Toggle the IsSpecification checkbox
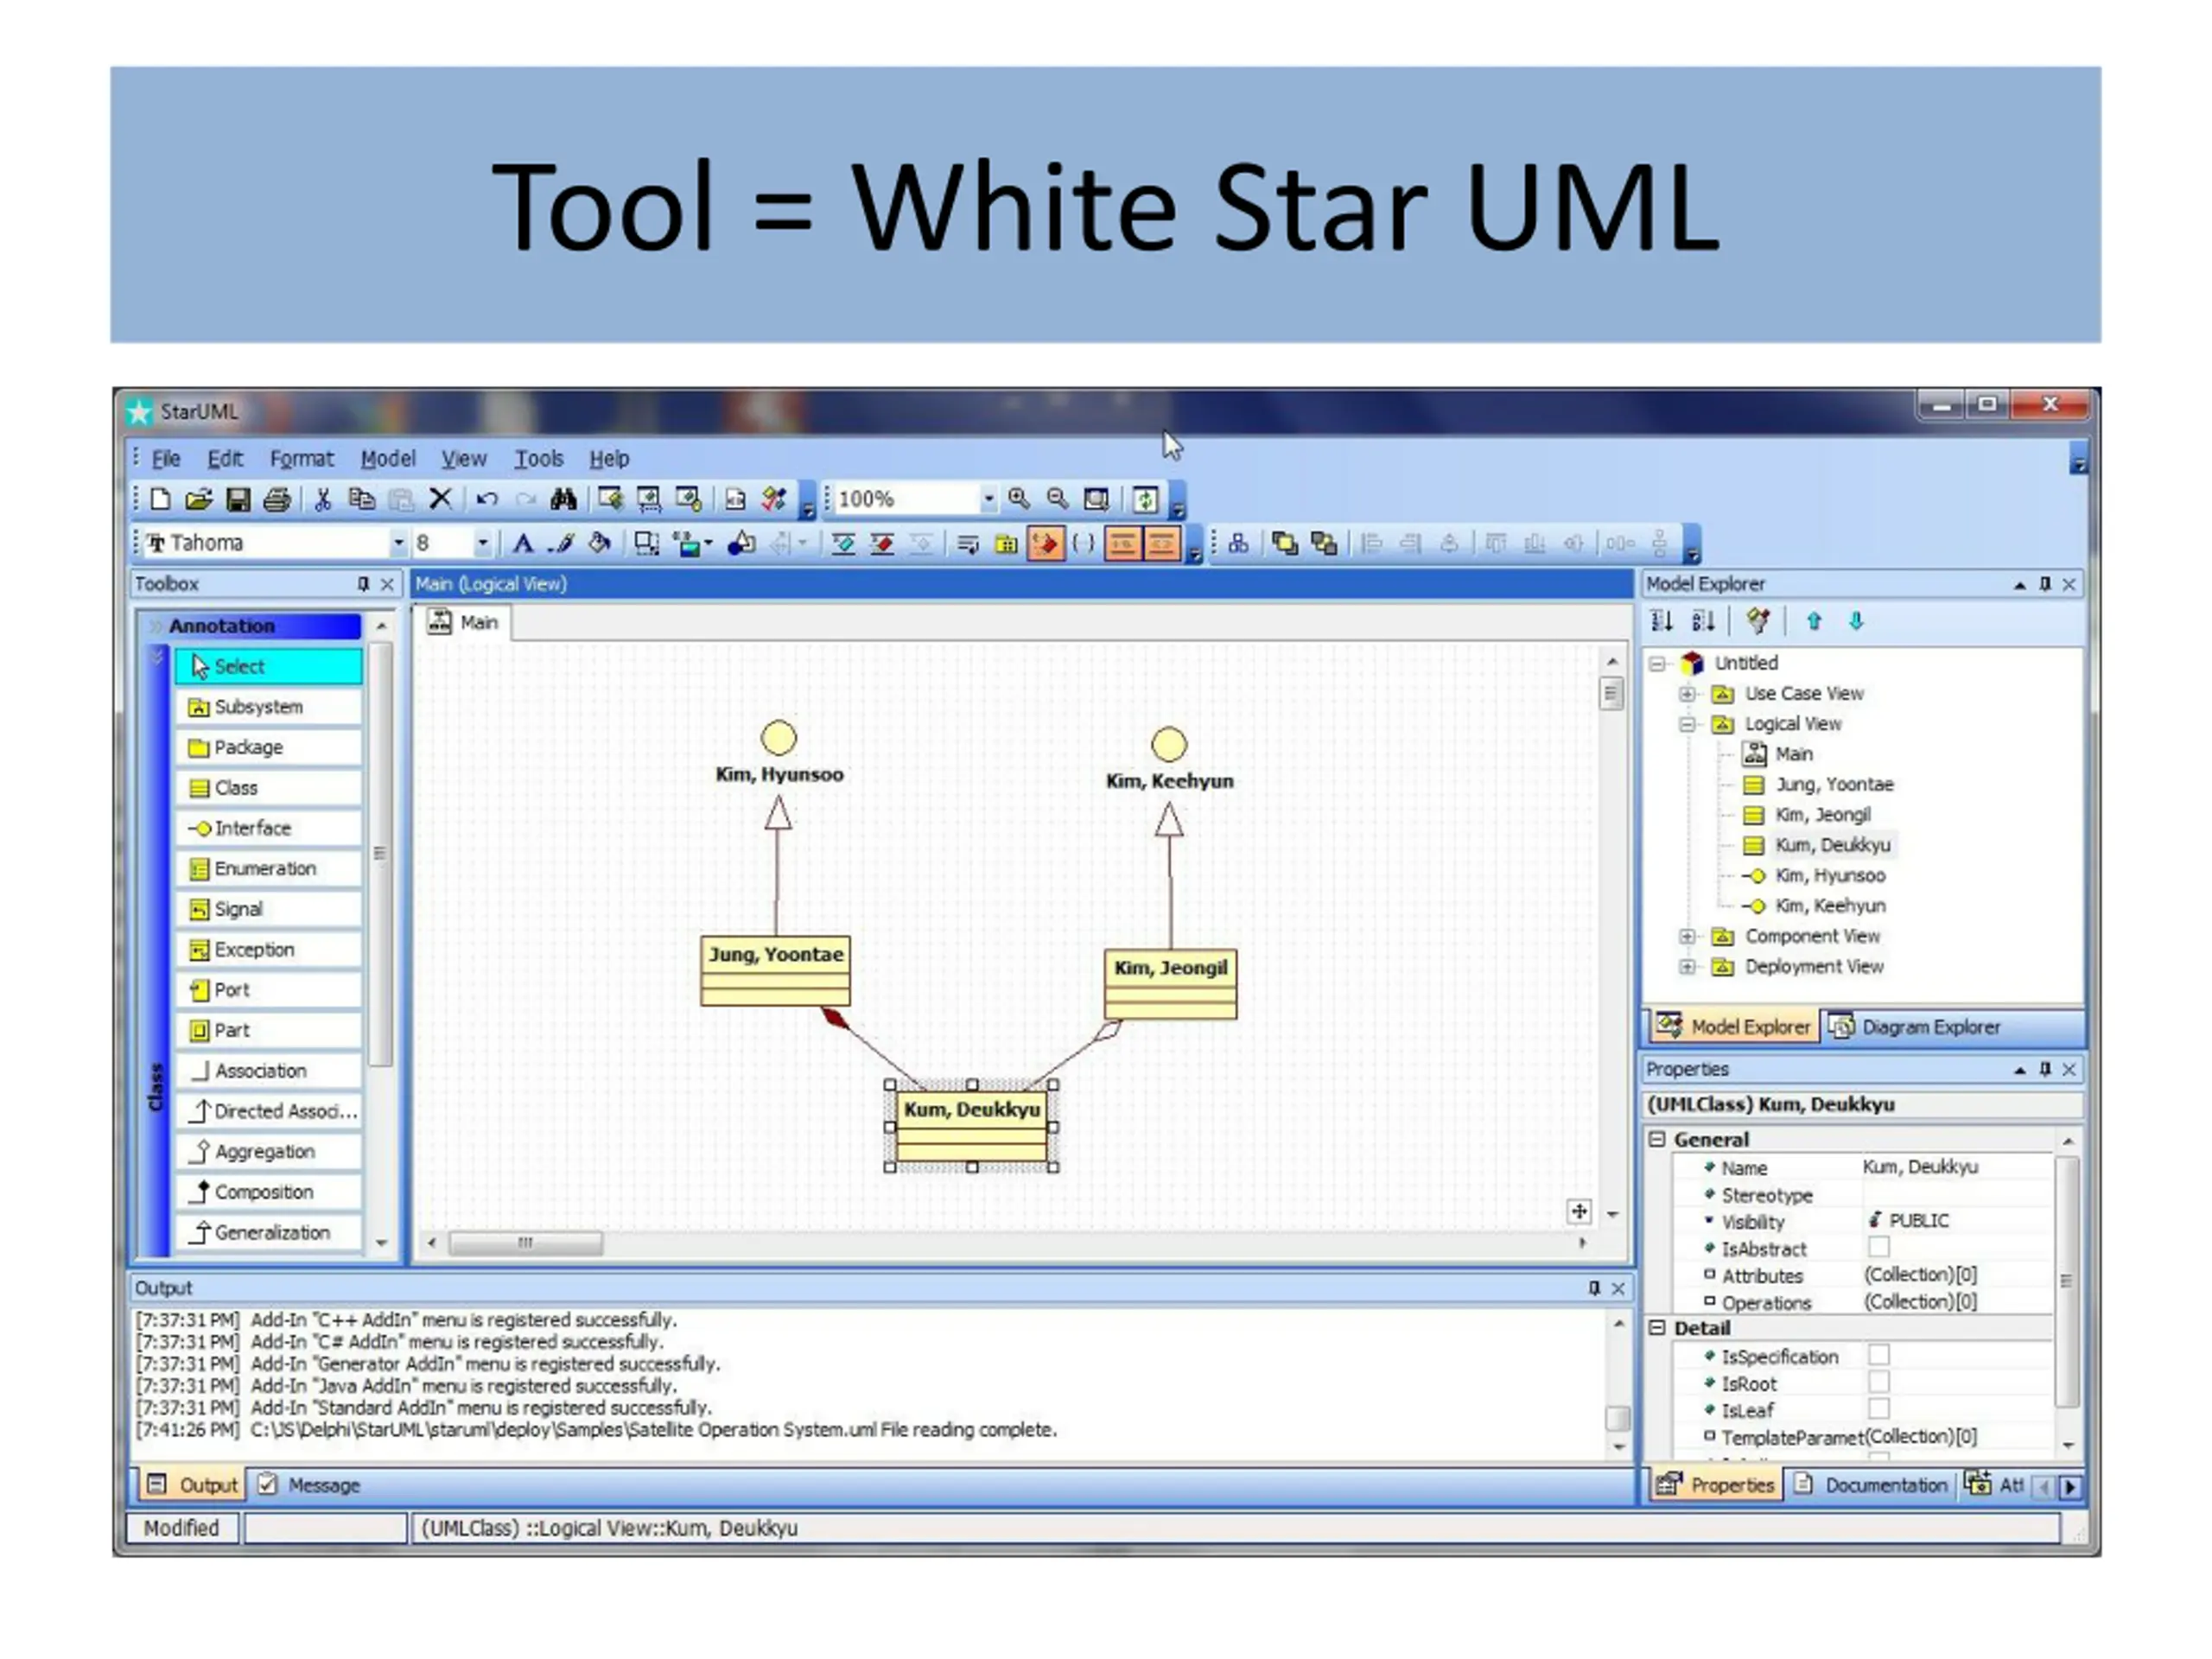 1879,1355
